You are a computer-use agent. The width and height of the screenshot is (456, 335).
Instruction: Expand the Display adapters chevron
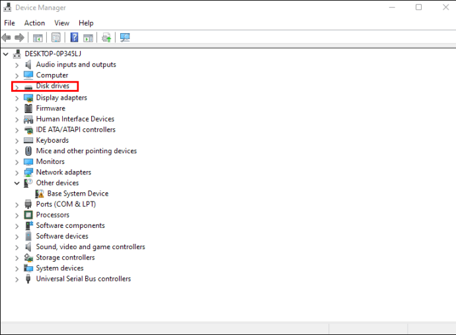tap(17, 98)
